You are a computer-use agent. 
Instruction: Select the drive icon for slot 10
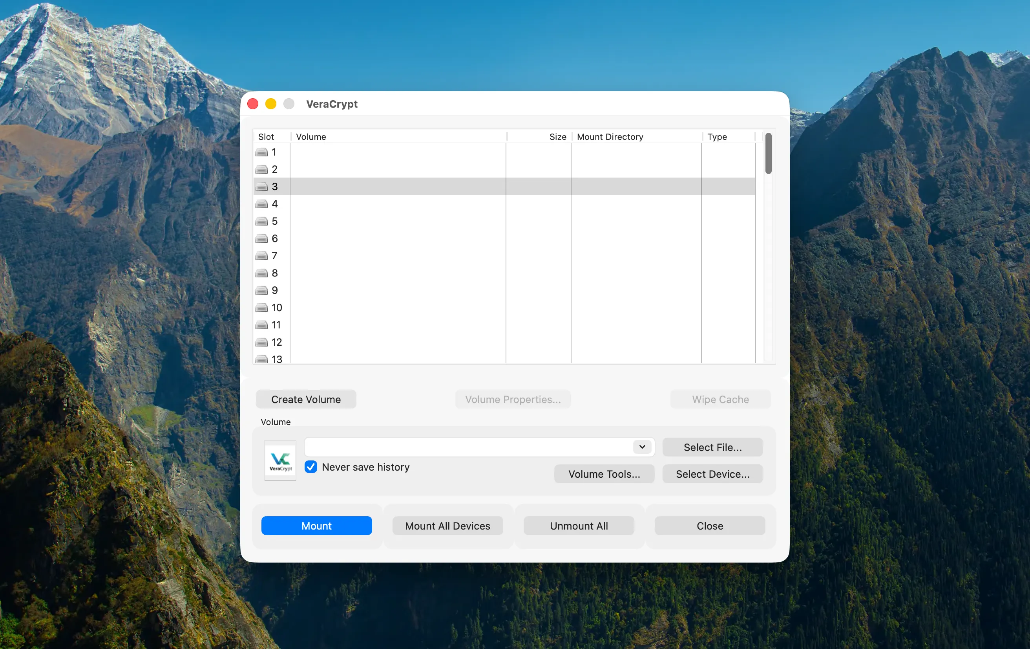[261, 308]
